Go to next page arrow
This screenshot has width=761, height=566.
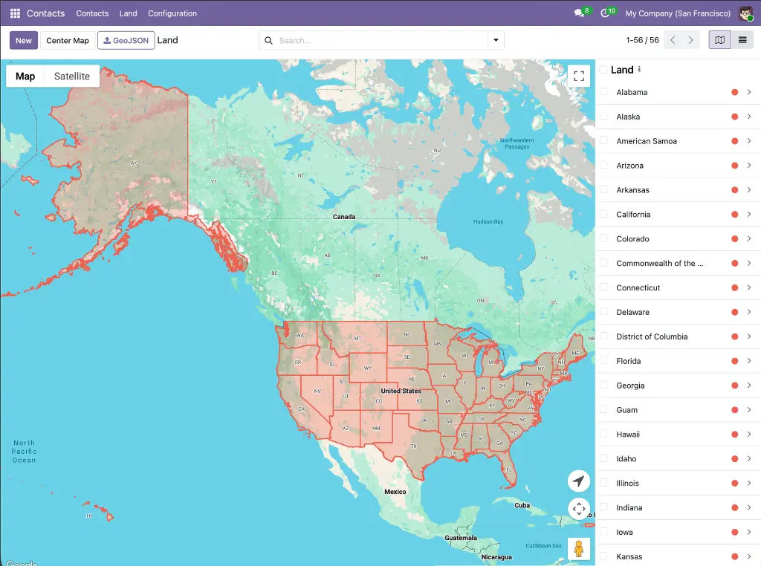click(x=690, y=40)
